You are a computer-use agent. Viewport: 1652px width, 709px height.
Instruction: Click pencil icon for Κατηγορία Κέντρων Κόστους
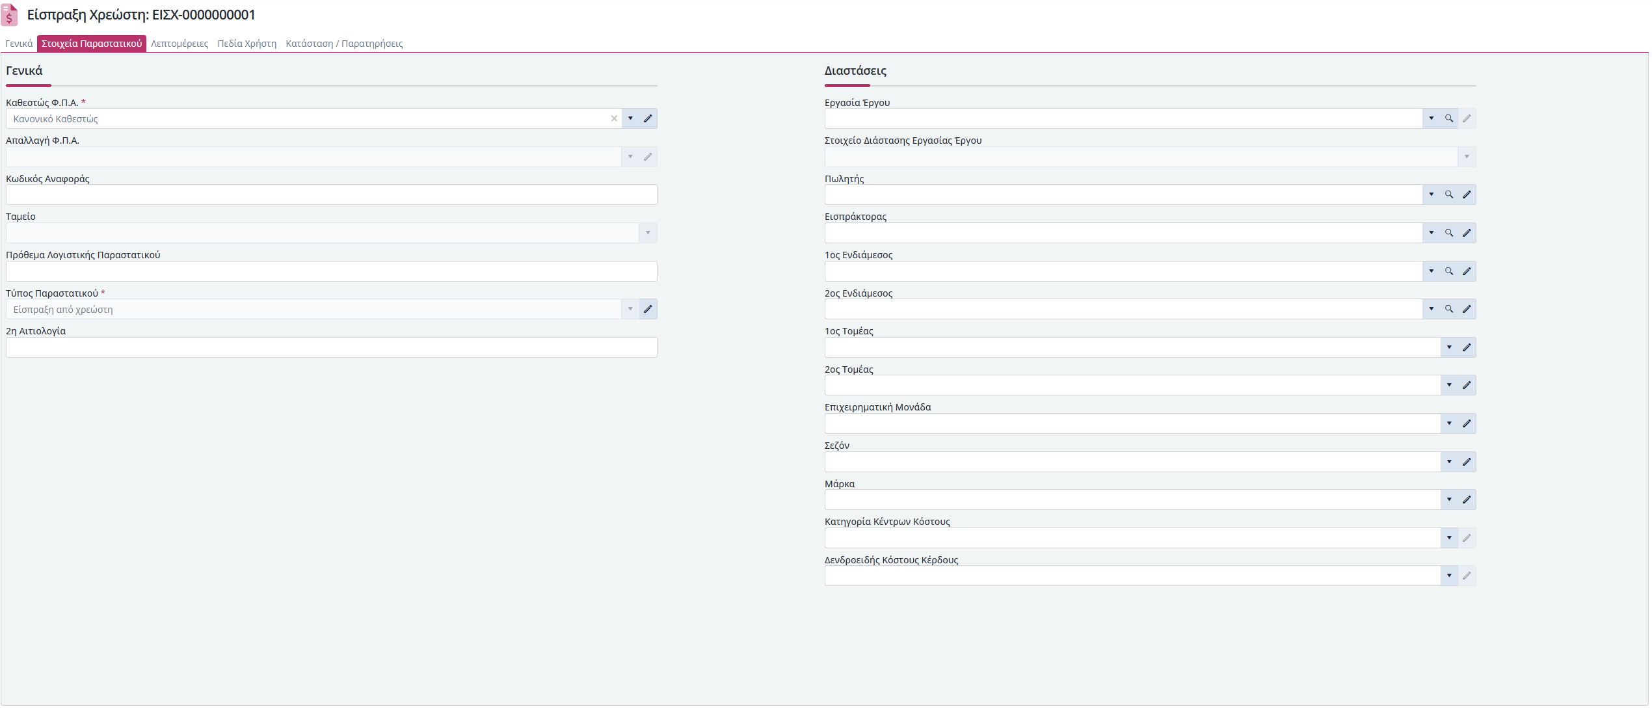tap(1467, 538)
